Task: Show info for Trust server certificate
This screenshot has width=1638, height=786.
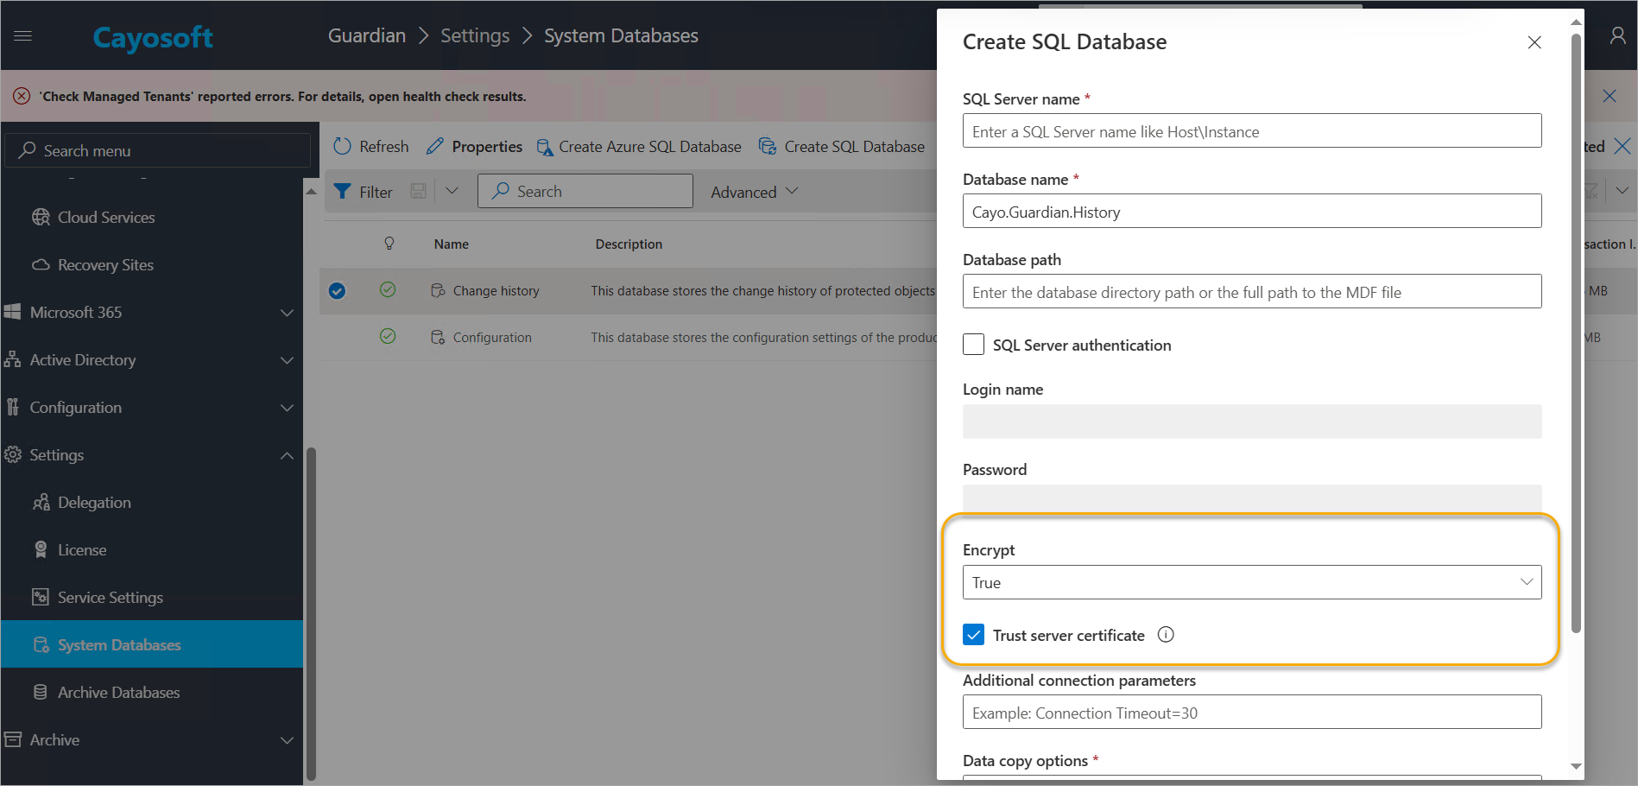Action: coord(1166,635)
